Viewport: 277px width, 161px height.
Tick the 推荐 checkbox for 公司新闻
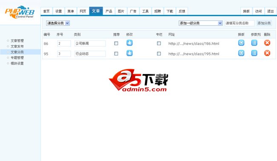click(116, 43)
